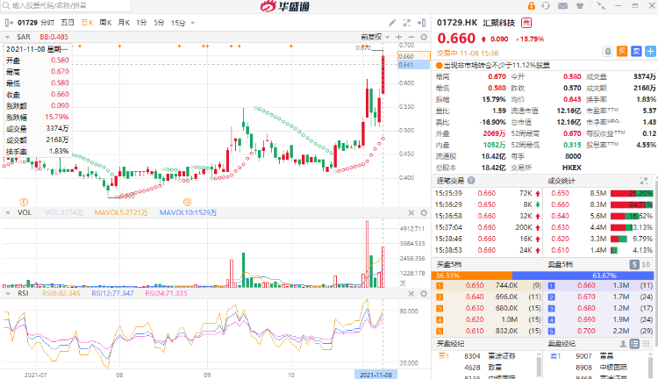The height and width of the screenshot is (379, 658).
Task: Click the 买盘经纪 list scrollbar
Action: click(539, 365)
